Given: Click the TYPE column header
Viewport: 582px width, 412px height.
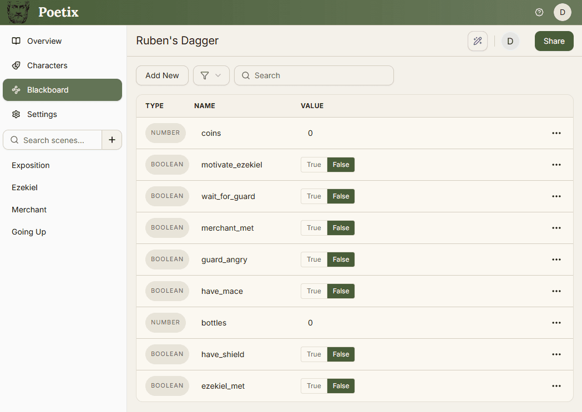Looking at the screenshot, I should pos(154,106).
